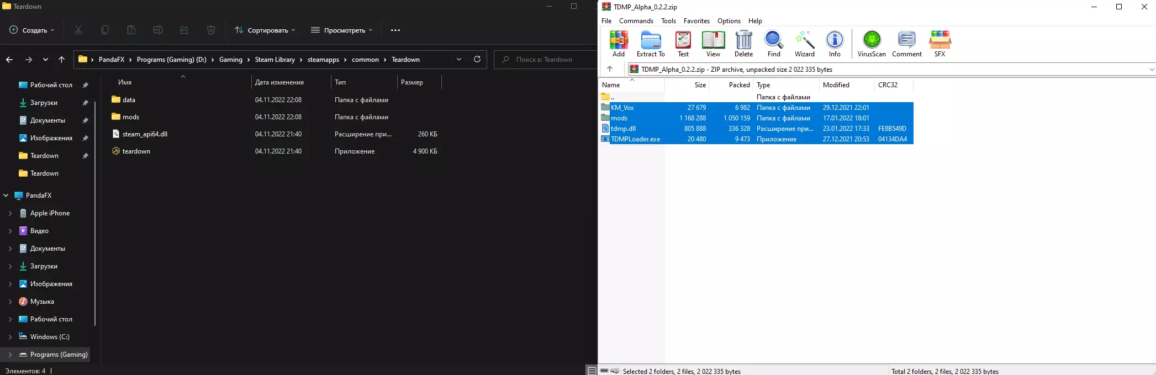The width and height of the screenshot is (1156, 375).
Task: Expand the Музыка tree node
Action: 10,302
